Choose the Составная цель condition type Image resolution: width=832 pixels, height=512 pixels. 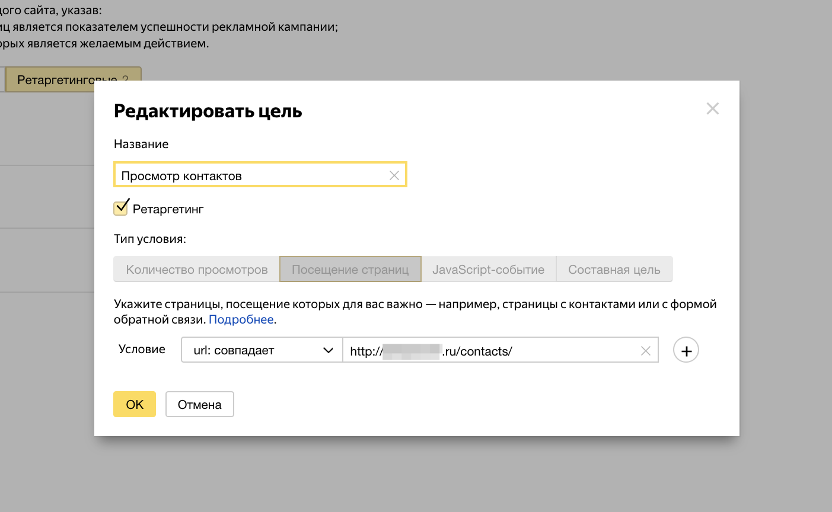coord(614,270)
